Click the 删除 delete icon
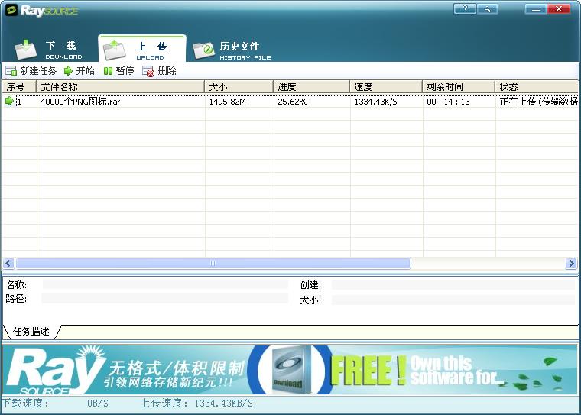Viewport: 581px width, 415px height. click(x=148, y=71)
